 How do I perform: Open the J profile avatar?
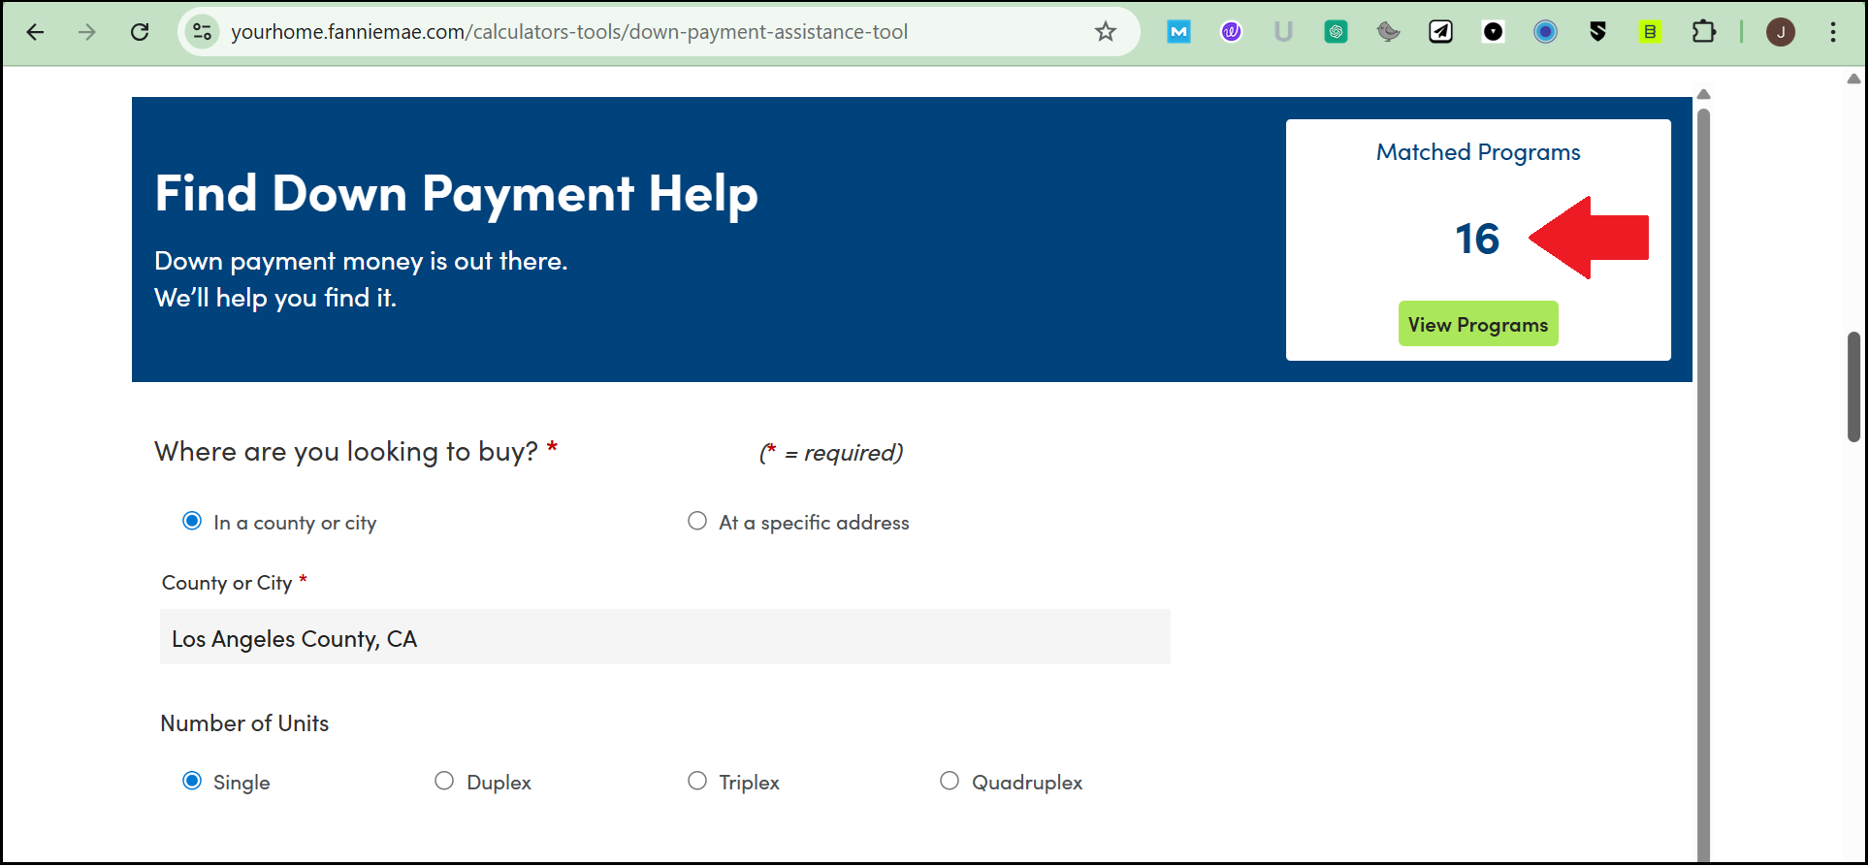(1781, 32)
